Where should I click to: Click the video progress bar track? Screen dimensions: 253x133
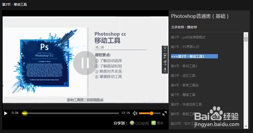[70, 113]
